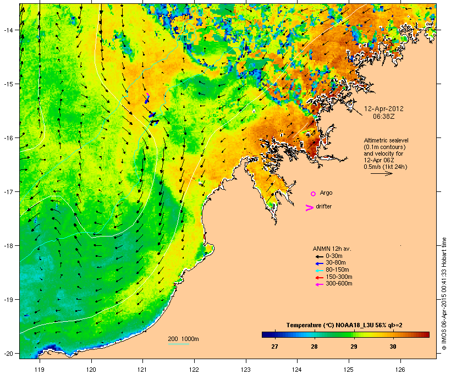
Task: Click the longitude label 120
Action: pos(91,370)
